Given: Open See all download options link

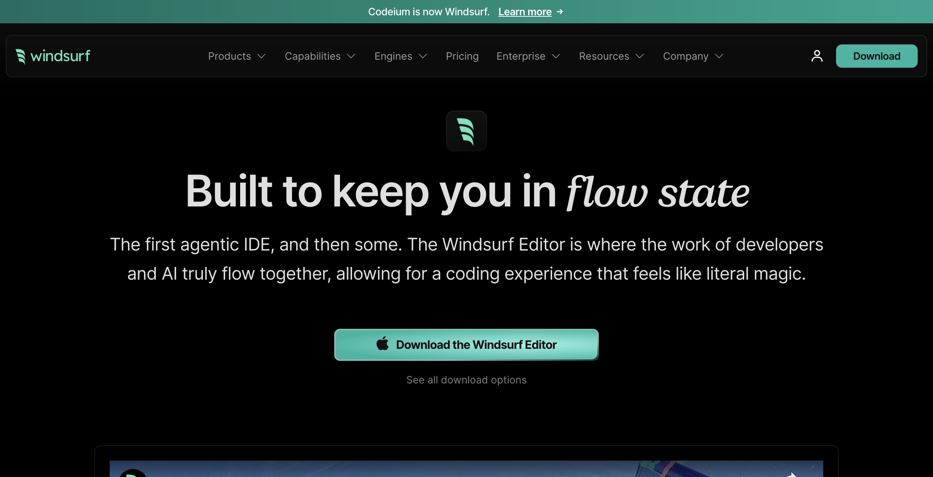Looking at the screenshot, I should 466,380.
